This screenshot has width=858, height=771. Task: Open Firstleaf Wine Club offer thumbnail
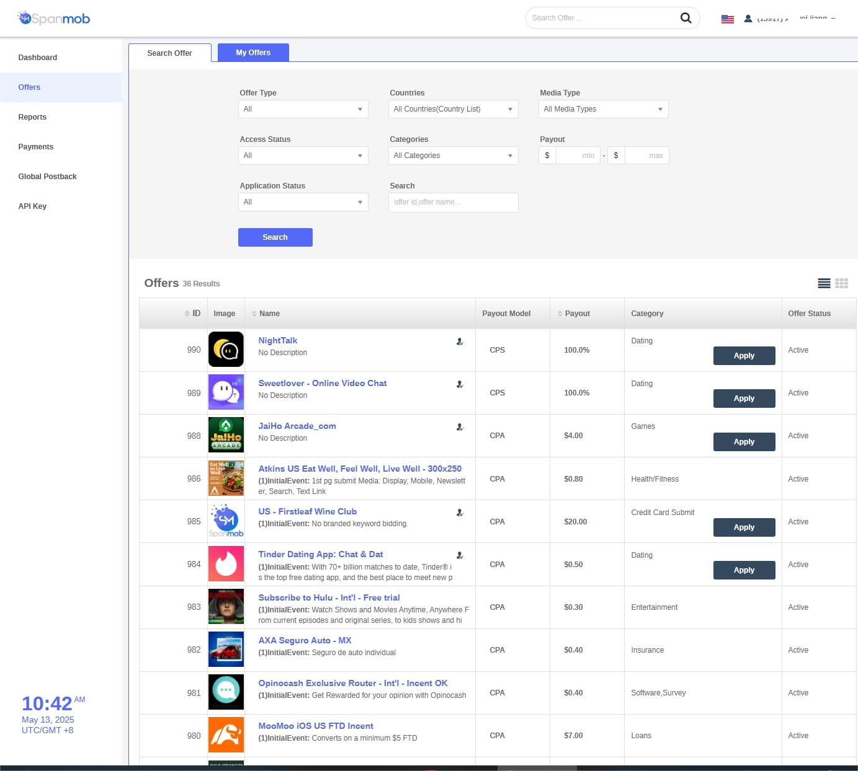(x=226, y=521)
